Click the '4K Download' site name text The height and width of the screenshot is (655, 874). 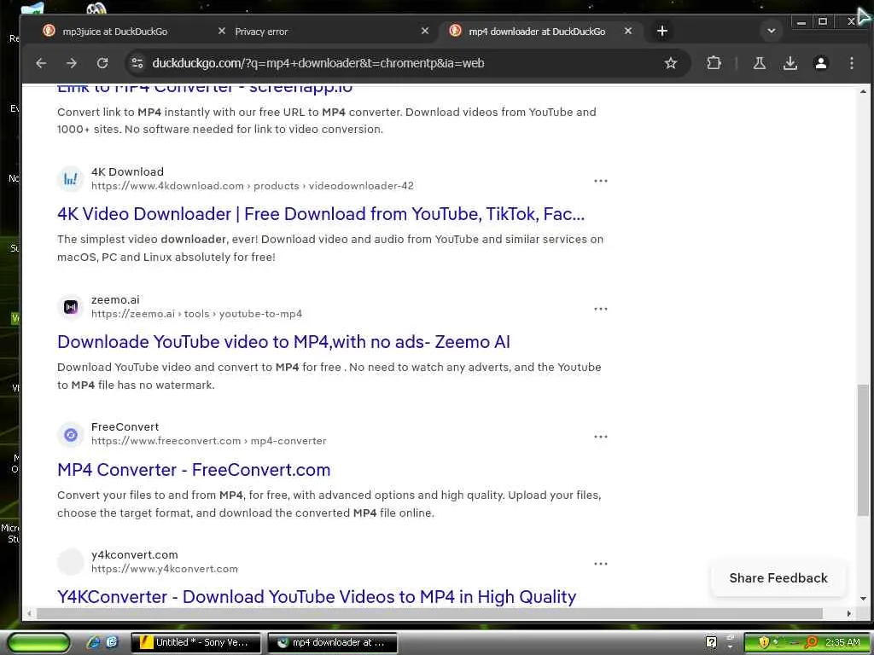point(127,171)
